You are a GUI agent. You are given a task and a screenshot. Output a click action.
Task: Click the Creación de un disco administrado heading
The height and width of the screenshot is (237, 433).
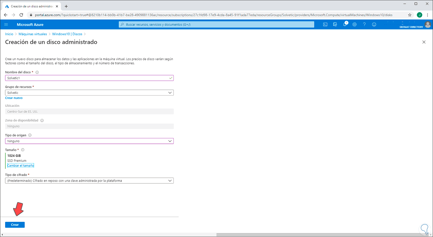51,42
